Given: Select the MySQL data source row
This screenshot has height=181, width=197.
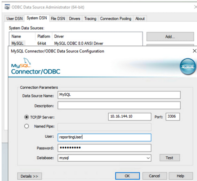Looking at the screenshot, I should coord(76,43).
